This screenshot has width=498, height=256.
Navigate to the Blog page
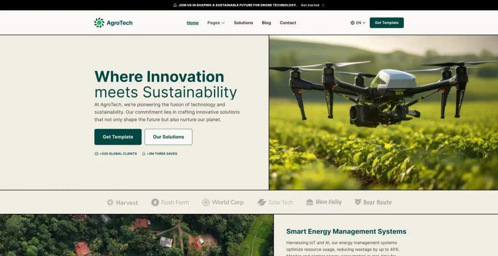click(x=267, y=23)
